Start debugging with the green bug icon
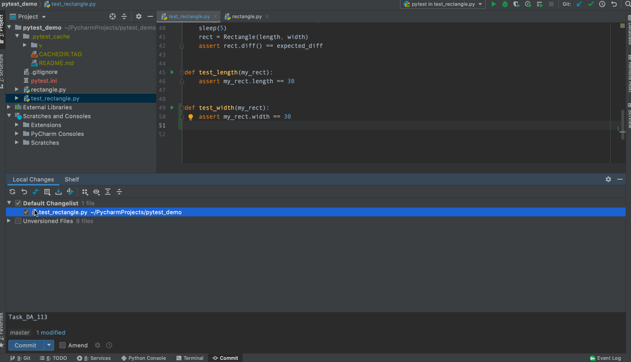The image size is (631, 362). point(505,4)
